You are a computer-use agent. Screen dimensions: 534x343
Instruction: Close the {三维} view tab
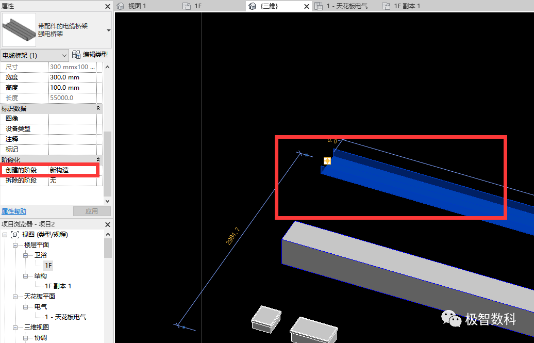307,6
